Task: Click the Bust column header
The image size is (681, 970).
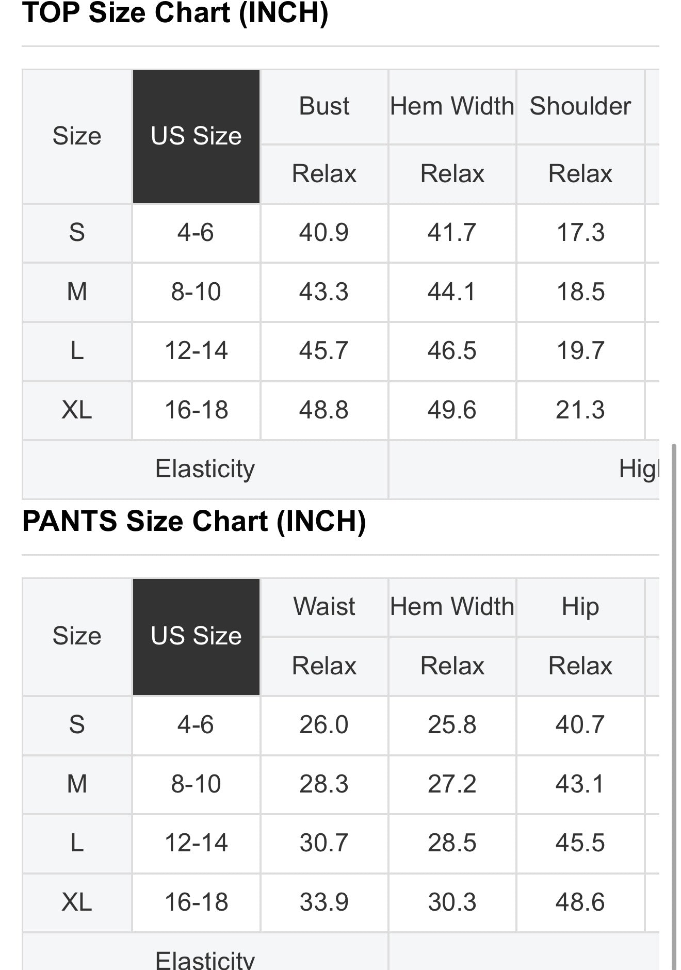Action: click(x=324, y=106)
